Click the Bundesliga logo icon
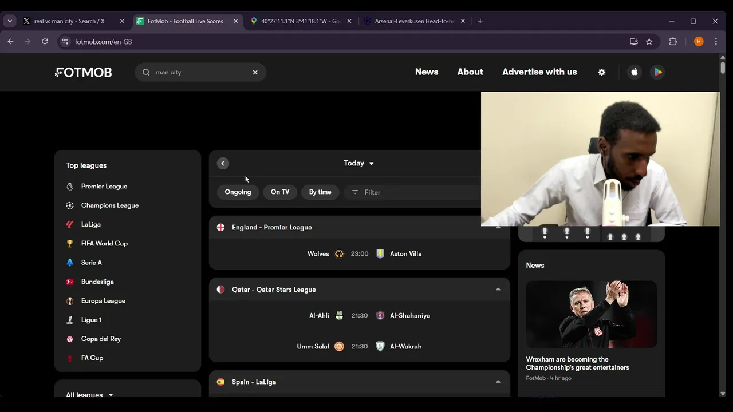This screenshot has width=733, height=412. click(x=70, y=282)
